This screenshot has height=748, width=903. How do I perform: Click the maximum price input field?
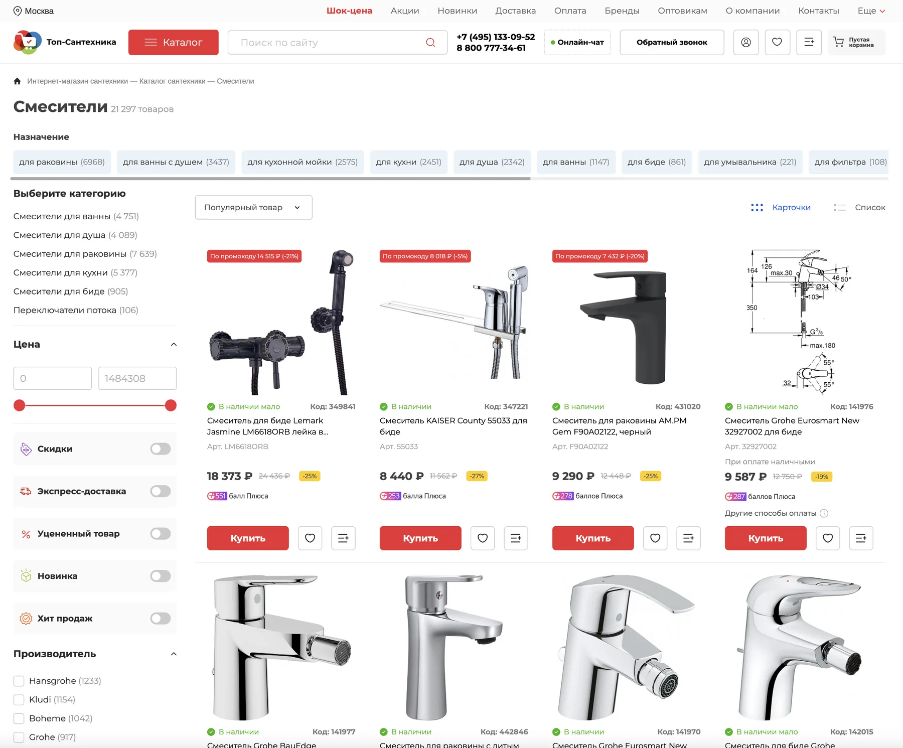(137, 378)
